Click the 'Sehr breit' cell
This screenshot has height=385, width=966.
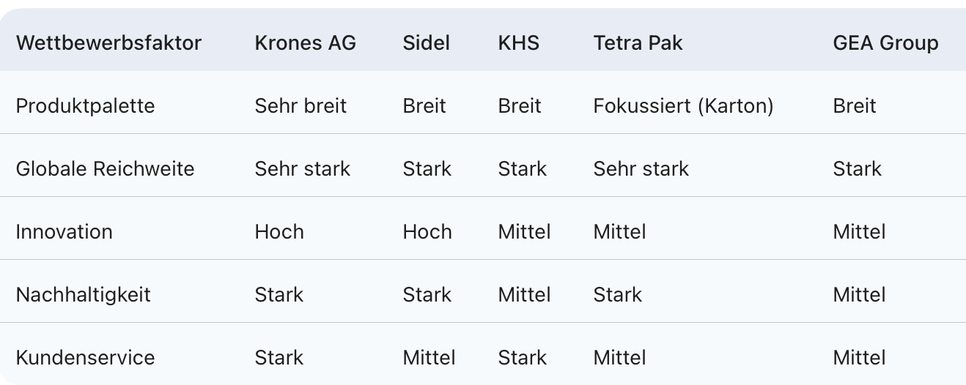pos(301,106)
